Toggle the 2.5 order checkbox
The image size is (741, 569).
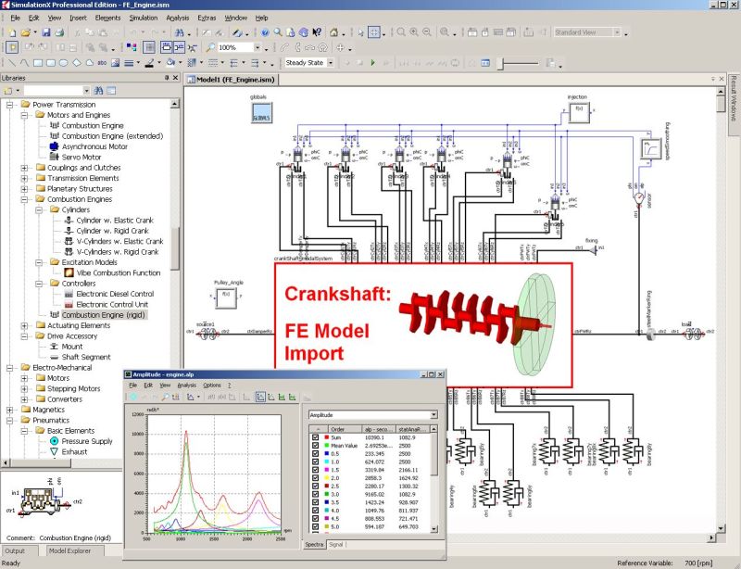point(315,486)
